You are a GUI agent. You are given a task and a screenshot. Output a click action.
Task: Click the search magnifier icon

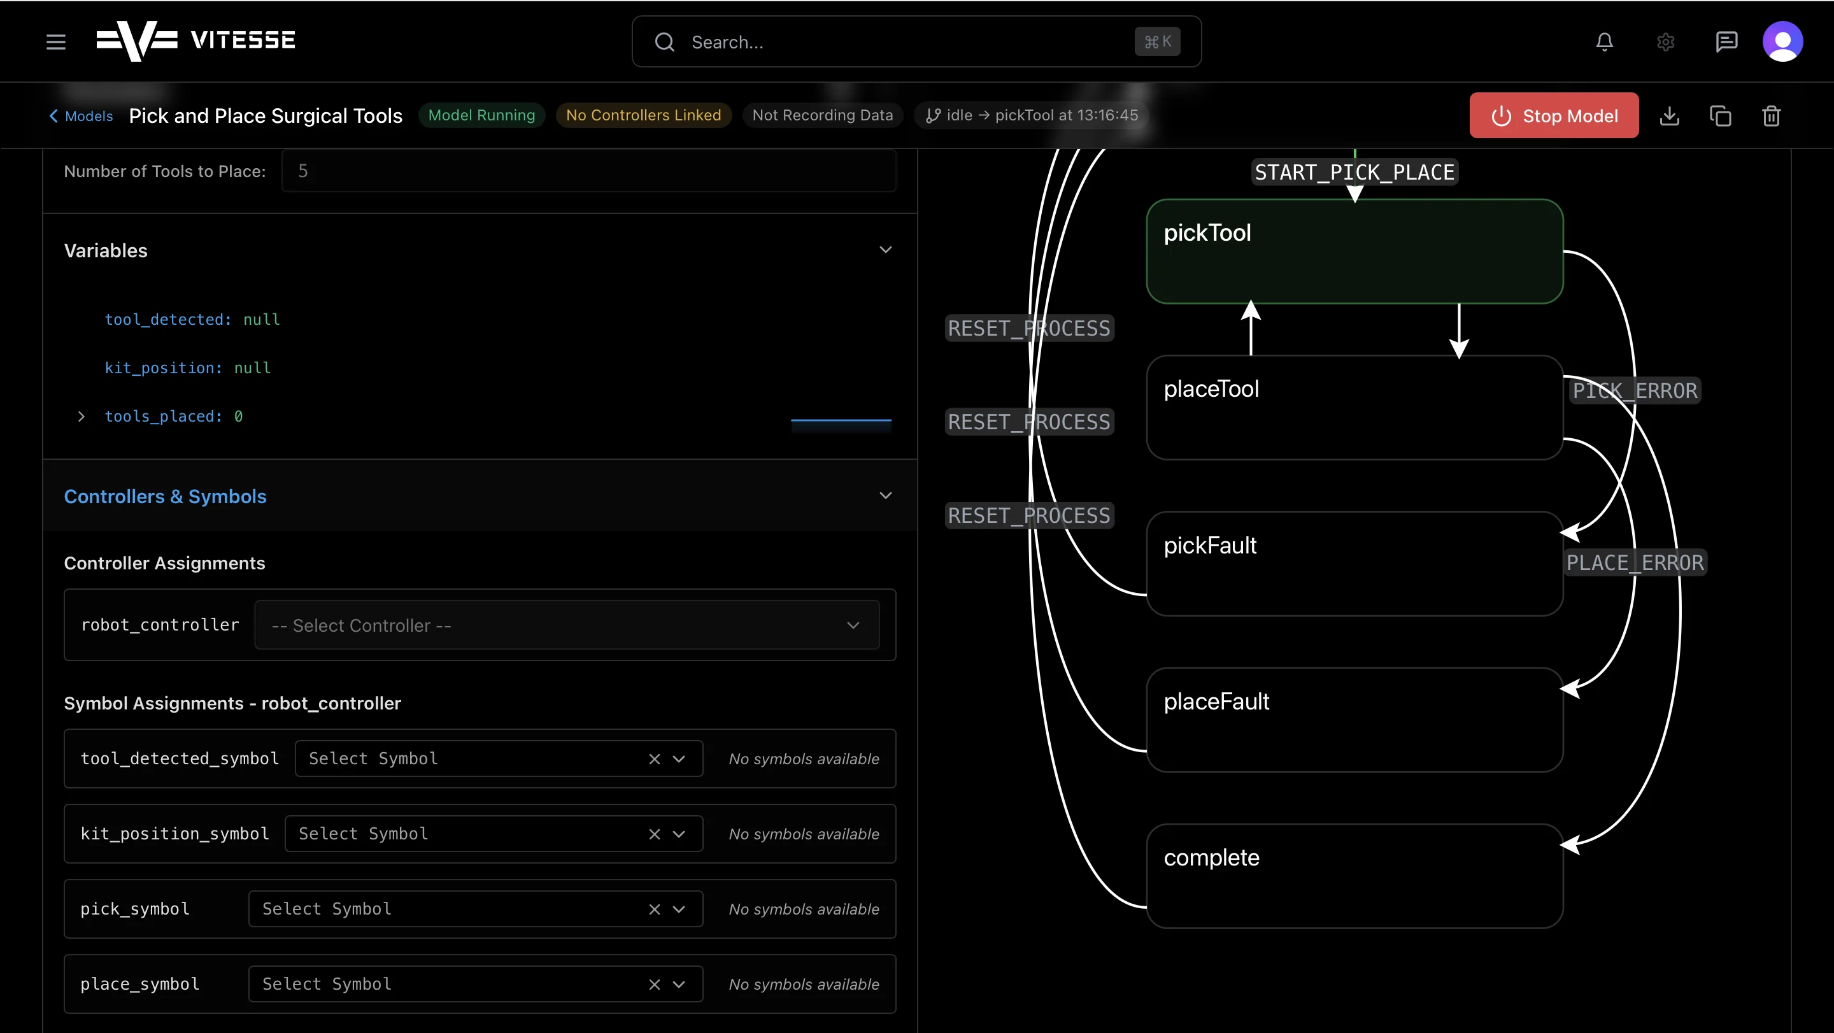click(664, 42)
